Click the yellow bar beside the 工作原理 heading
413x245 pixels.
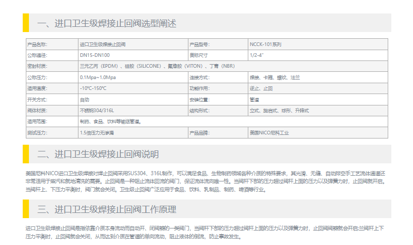tap(26, 209)
